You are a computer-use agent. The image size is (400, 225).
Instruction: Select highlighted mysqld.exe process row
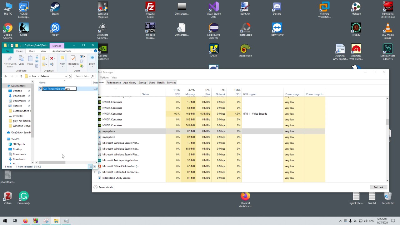pos(209,131)
